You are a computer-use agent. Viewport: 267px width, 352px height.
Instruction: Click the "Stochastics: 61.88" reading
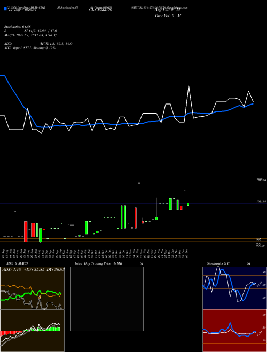[17, 27]
